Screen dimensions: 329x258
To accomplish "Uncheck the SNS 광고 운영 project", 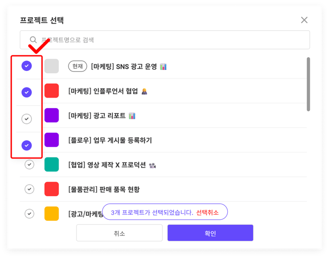I will [x=27, y=66].
